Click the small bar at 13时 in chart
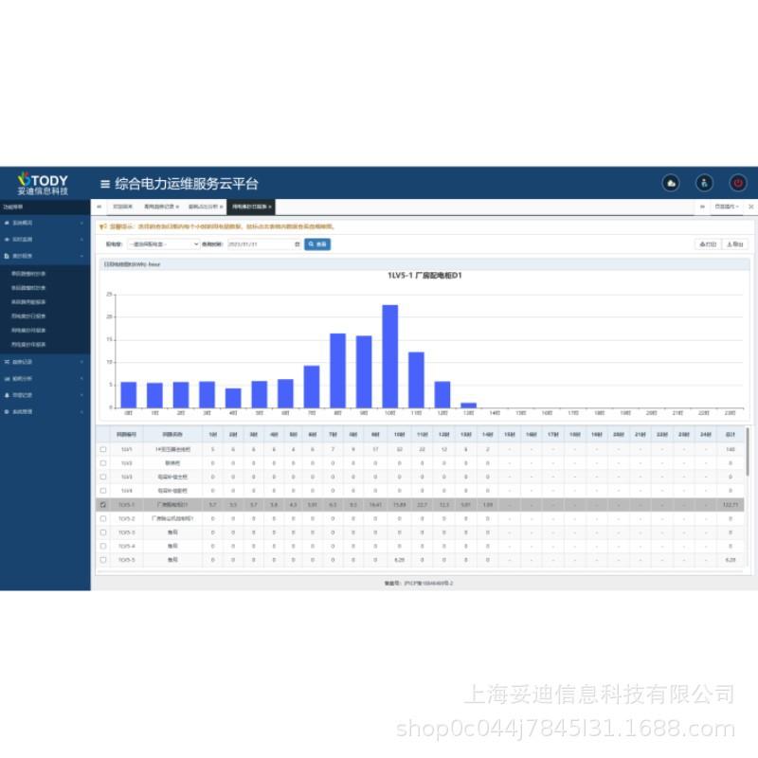This screenshot has height=758, width=758. (x=468, y=406)
